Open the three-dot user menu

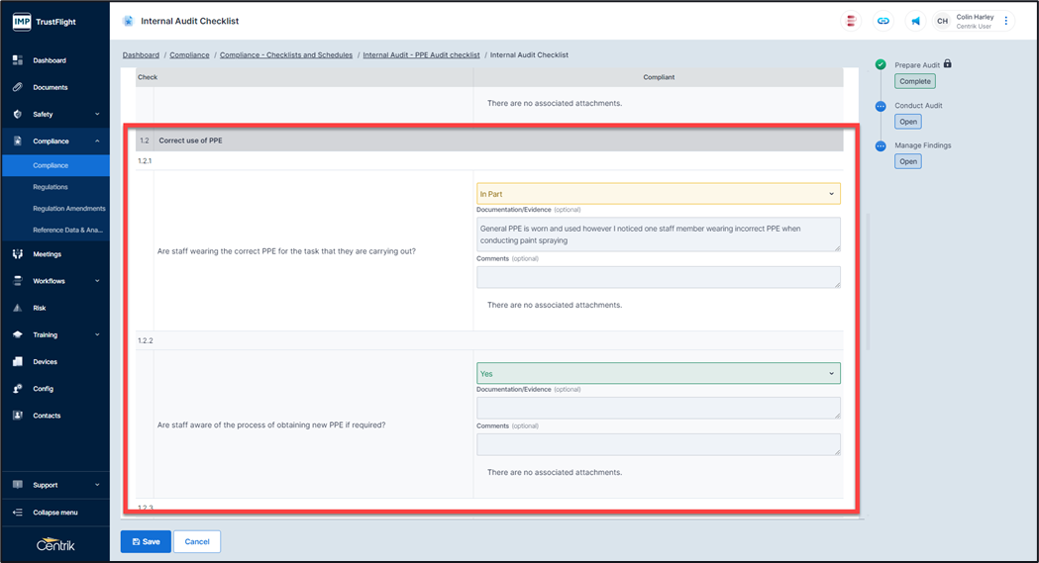1006,21
